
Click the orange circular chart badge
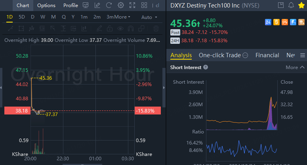[x=285, y=22]
